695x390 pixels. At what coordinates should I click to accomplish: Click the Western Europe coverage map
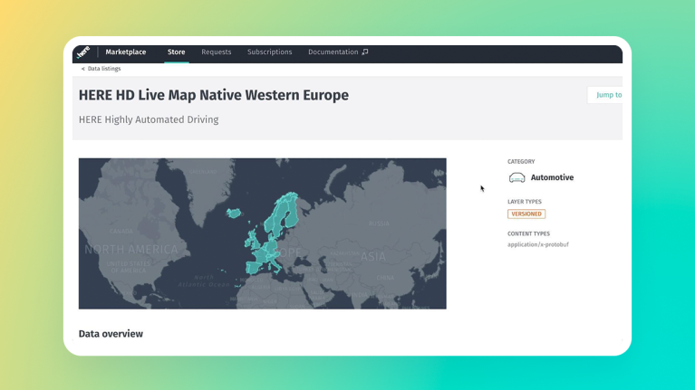point(263,233)
